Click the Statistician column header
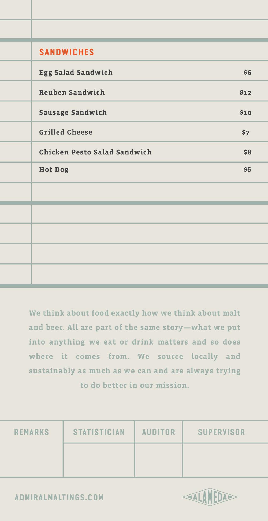The width and height of the screenshot is (268, 521). coord(99,432)
